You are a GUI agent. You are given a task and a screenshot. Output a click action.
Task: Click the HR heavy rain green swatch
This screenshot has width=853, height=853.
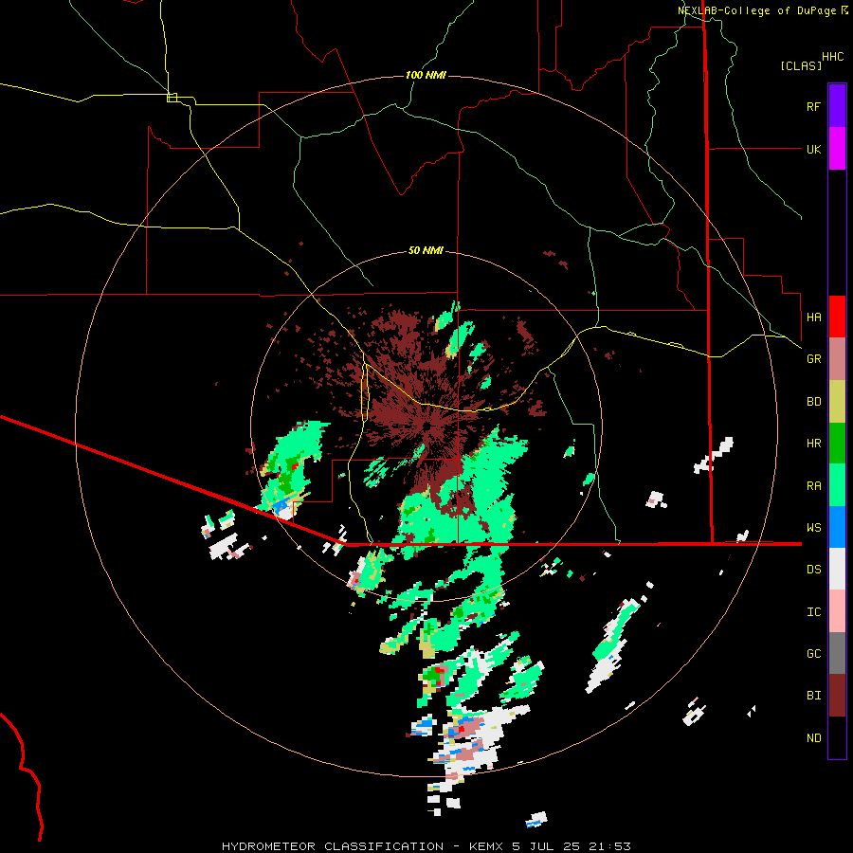(x=837, y=444)
